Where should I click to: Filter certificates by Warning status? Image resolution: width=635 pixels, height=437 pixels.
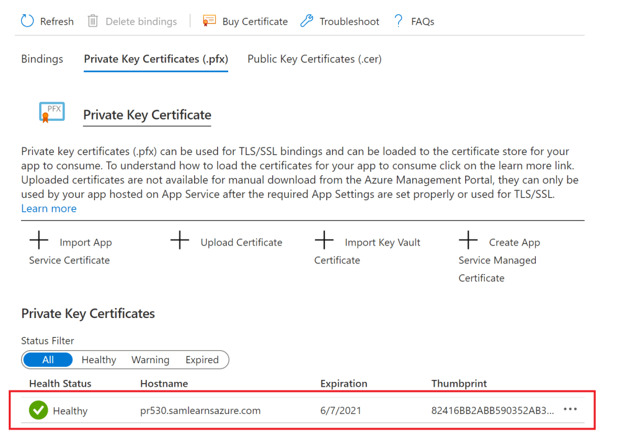[150, 360]
